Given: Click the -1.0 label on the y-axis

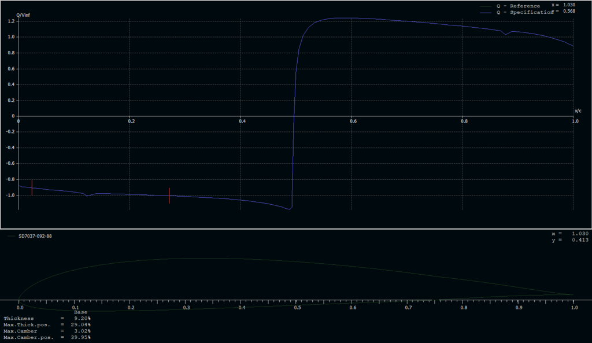Looking at the screenshot, I should click(x=10, y=196).
